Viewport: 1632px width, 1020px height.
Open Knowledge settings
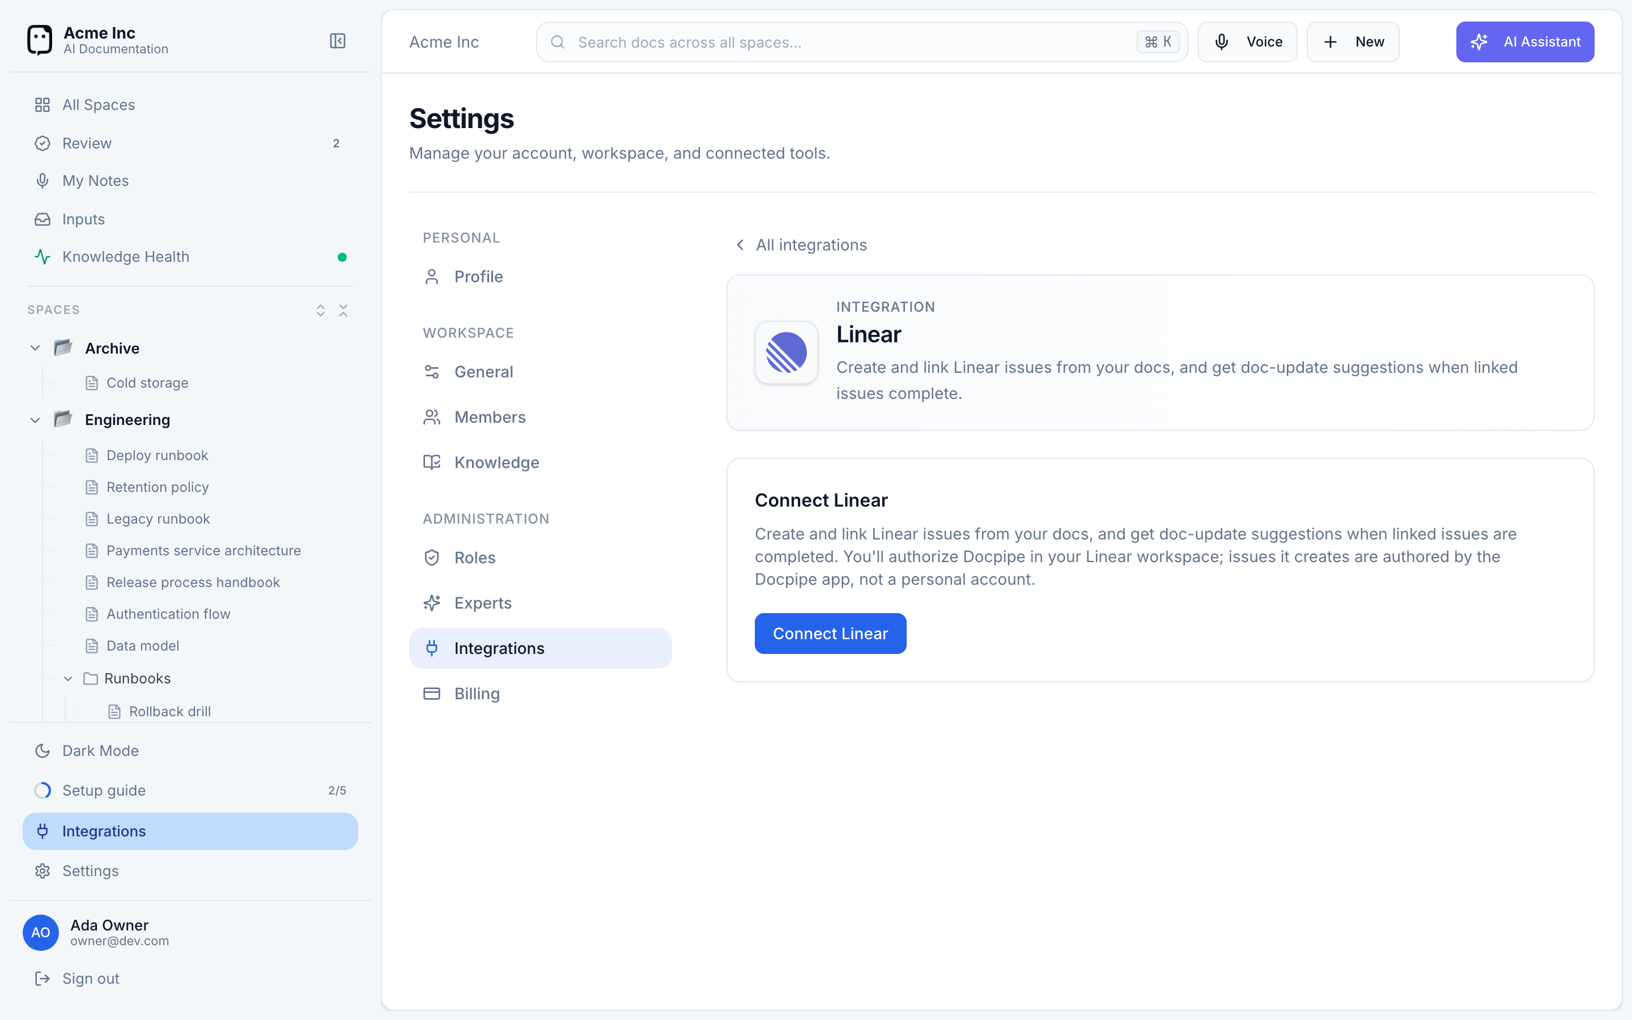click(539, 462)
